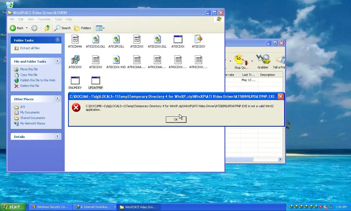Click Copy this file link

click(x=29, y=75)
